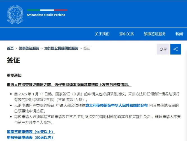Open the 新闻 menu

click(x=179, y=34)
